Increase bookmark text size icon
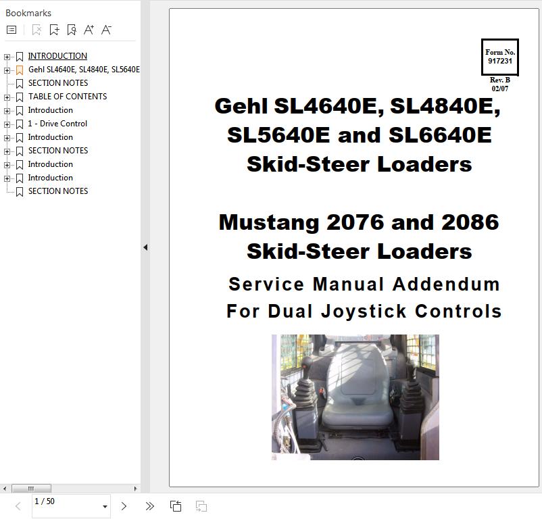The height and width of the screenshot is (519, 542). pos(89,30)
